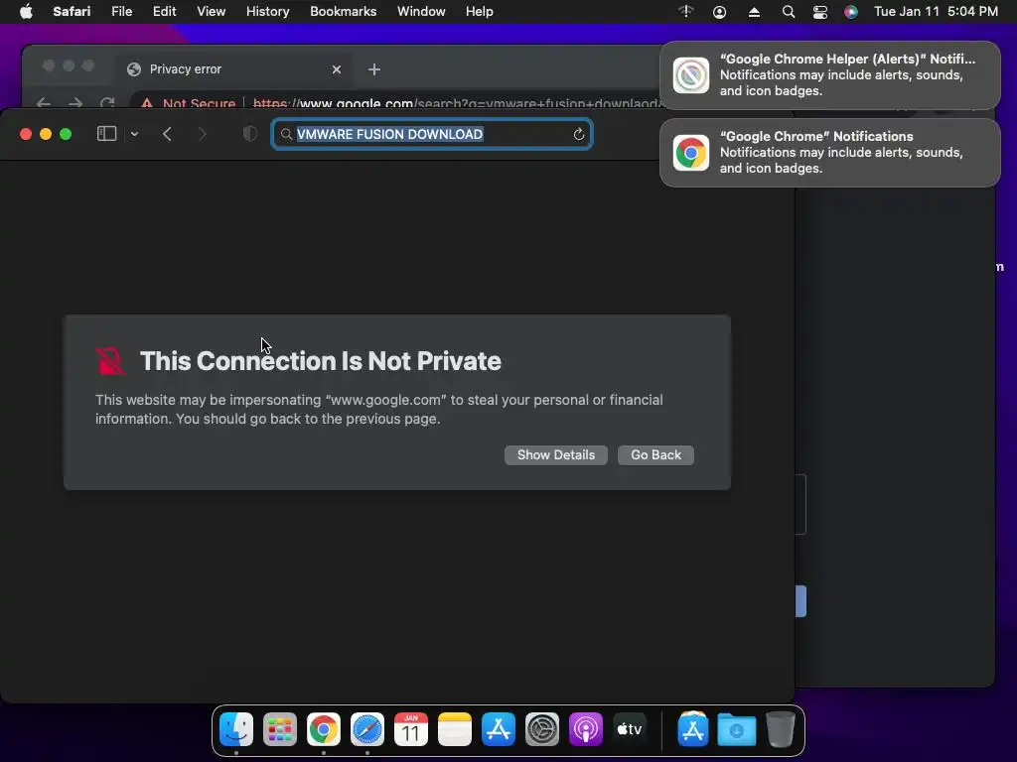Click Spotlight search icon in menu bar
This screenshot has width=1017, height=762.
point(788,12)
